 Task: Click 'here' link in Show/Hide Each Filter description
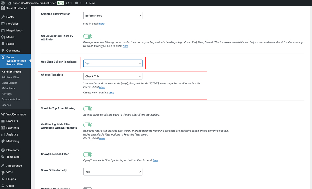pos(155,160)
